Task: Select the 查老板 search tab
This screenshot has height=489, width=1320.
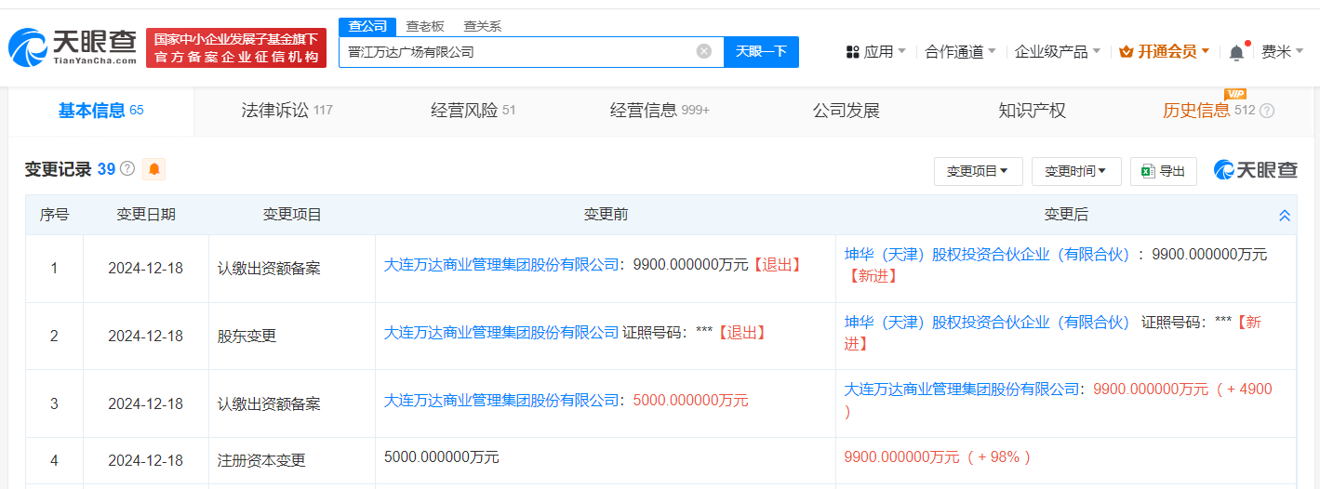Action: point(425,26)
